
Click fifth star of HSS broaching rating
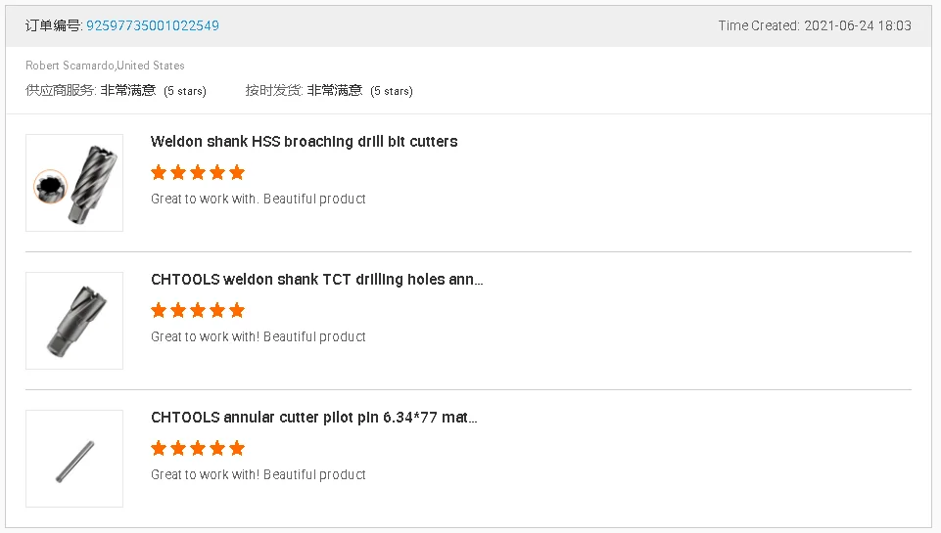click(x=236, y=172)
